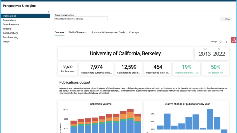Click the red Dimensions badge icon

(x=234, y=40)
